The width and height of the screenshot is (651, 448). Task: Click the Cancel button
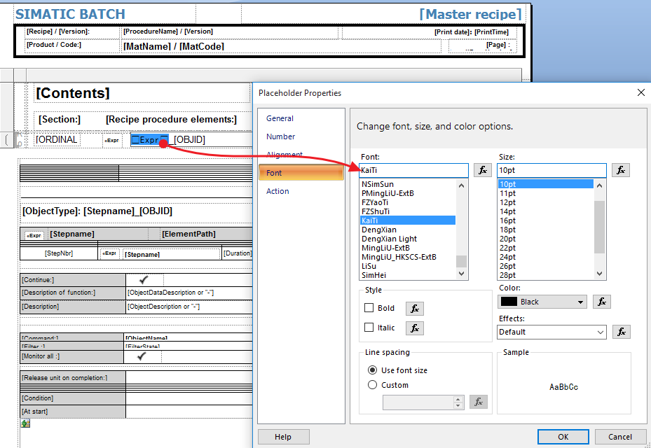(620, 437)
